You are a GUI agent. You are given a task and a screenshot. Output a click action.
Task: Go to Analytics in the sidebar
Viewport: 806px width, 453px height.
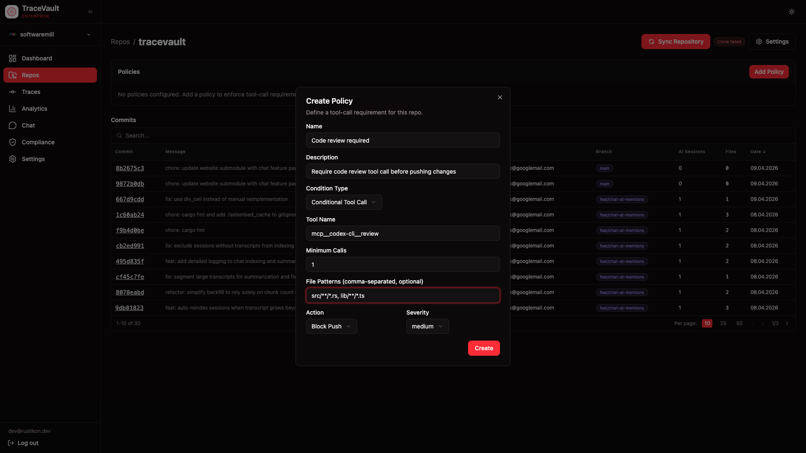34,109
